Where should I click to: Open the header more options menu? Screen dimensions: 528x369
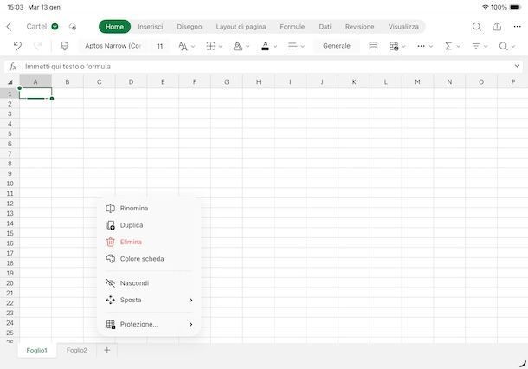point(518,27)
